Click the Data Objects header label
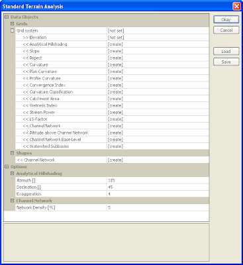Viewport: 243px width, 265px height. tap(24, 17)
